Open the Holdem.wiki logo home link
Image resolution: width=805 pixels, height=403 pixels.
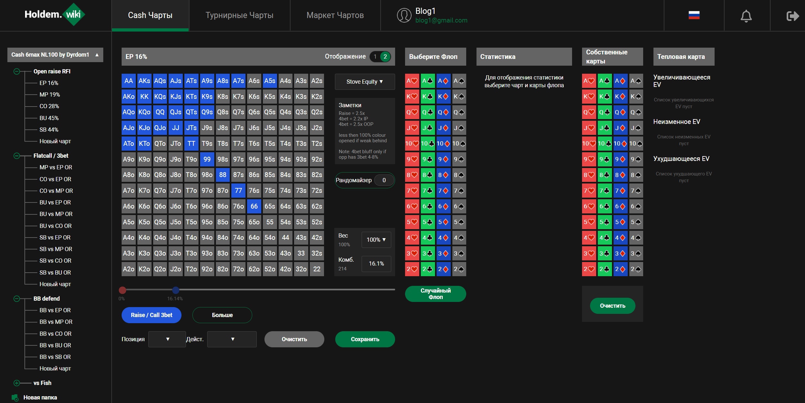[x=55, y=14]
